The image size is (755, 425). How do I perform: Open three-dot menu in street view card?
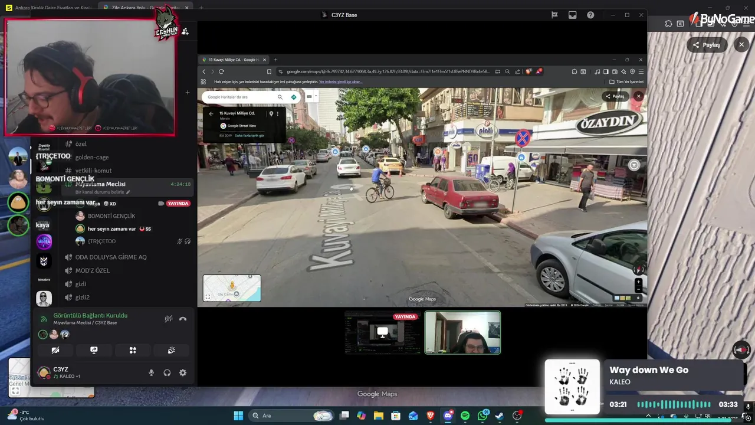click(x=278, y=113)
